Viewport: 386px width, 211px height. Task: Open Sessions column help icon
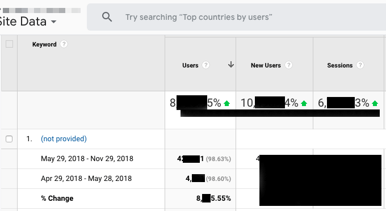pyautogui.click(x=360, y=65)
